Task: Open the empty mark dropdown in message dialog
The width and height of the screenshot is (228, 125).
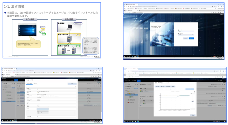Action: [x=42, y=109]
